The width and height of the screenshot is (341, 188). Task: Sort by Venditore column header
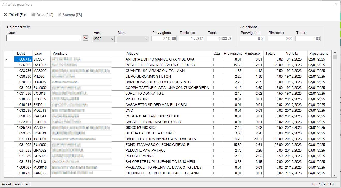(88, 53)
